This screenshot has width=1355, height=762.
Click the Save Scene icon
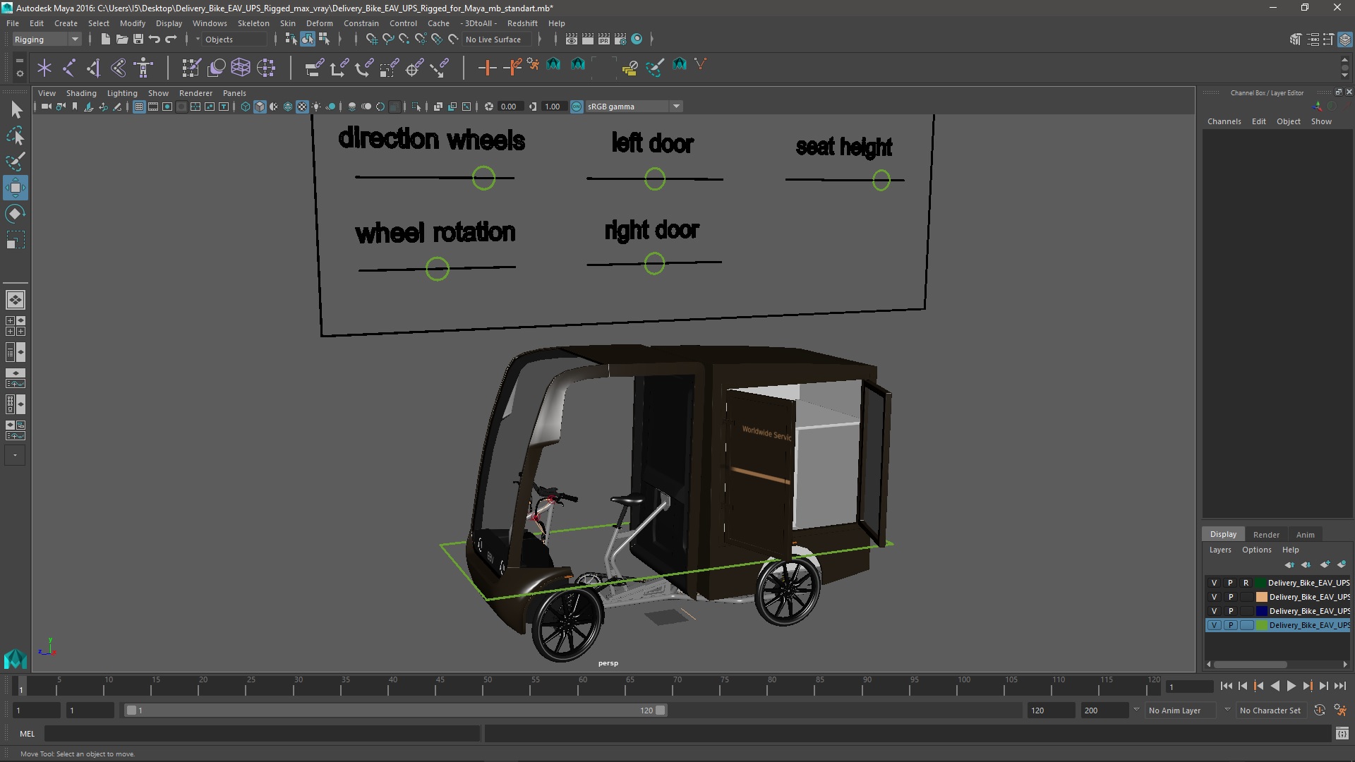click(x=138, y=39)
